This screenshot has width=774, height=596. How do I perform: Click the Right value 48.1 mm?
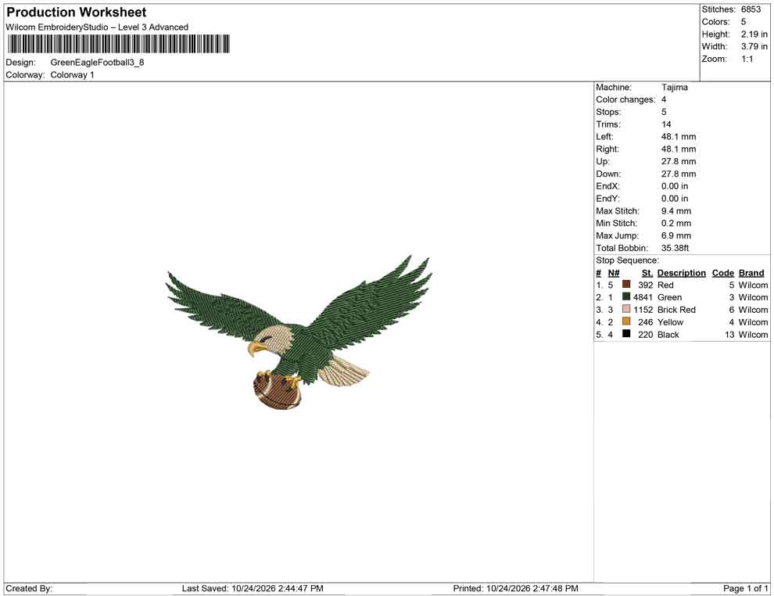point(679,149)
